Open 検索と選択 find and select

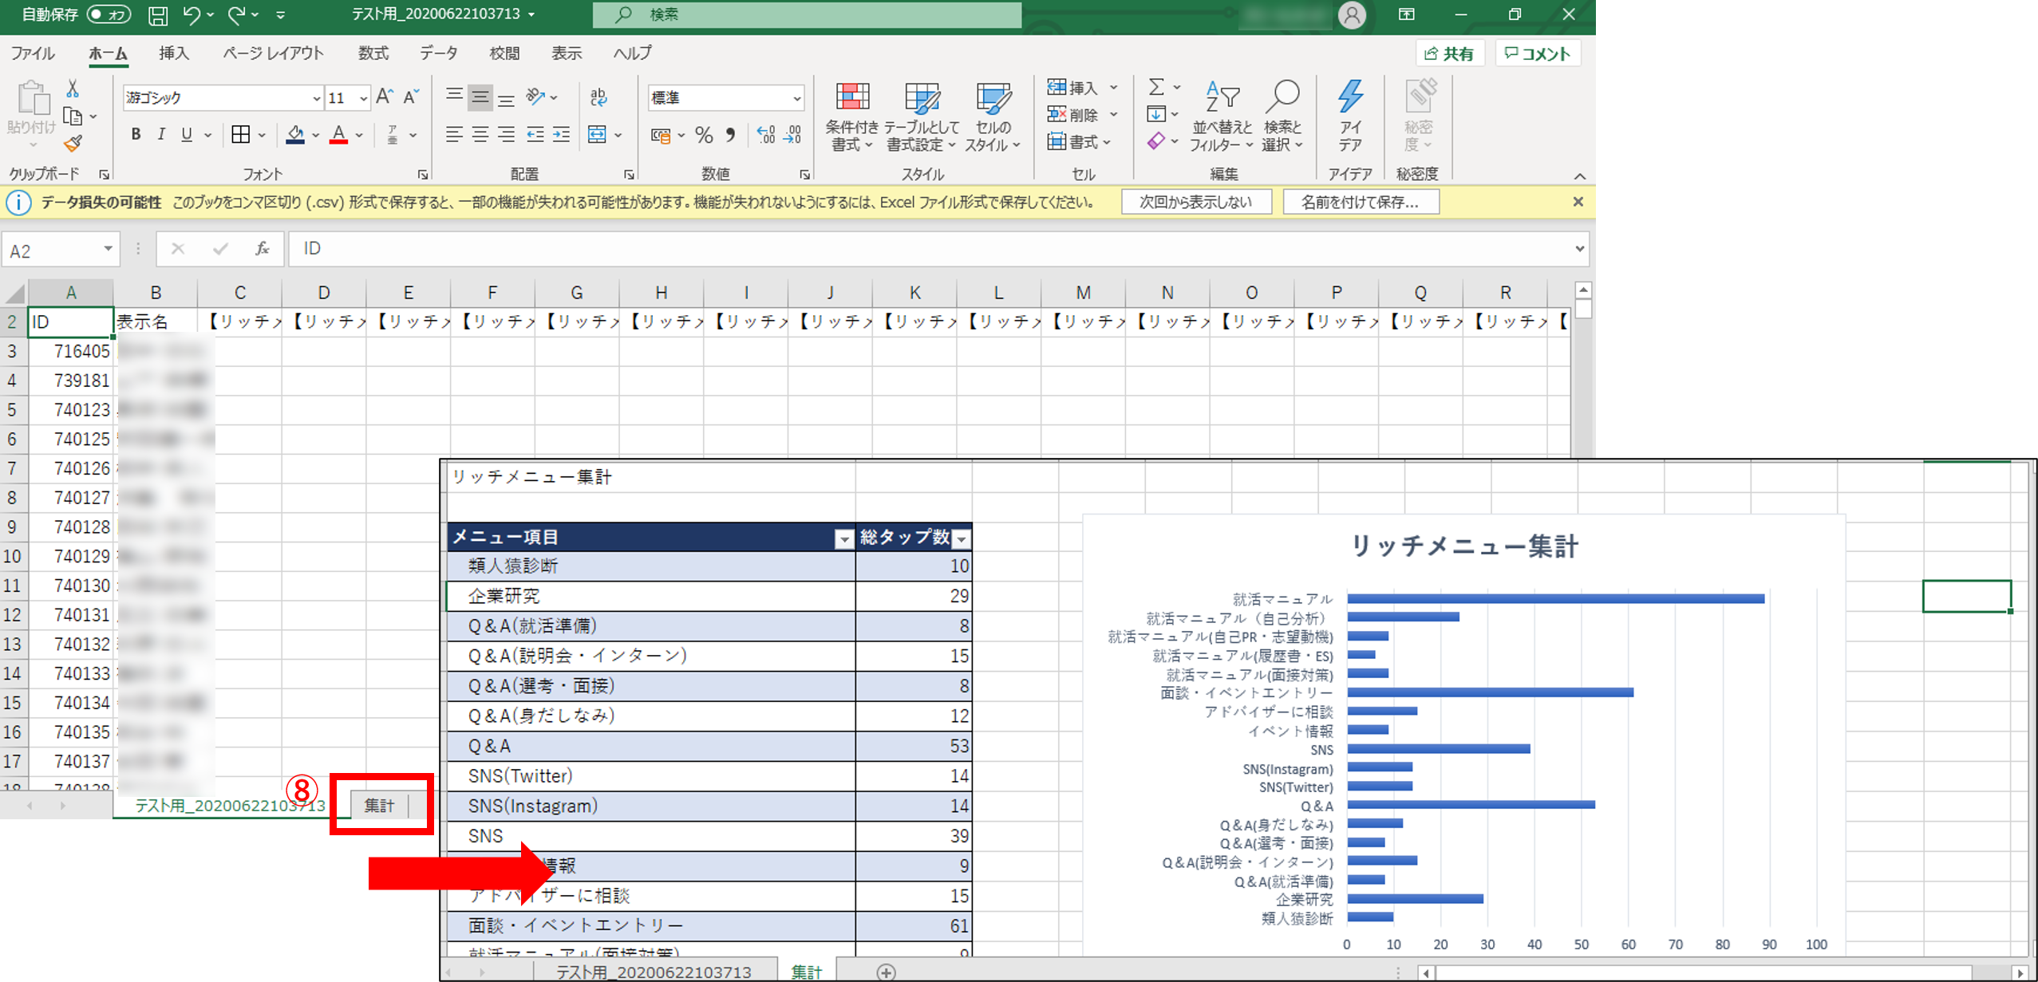coord(1282,116)
